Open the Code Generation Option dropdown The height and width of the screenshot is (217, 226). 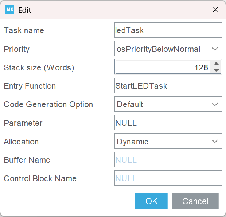pos(168,104)
